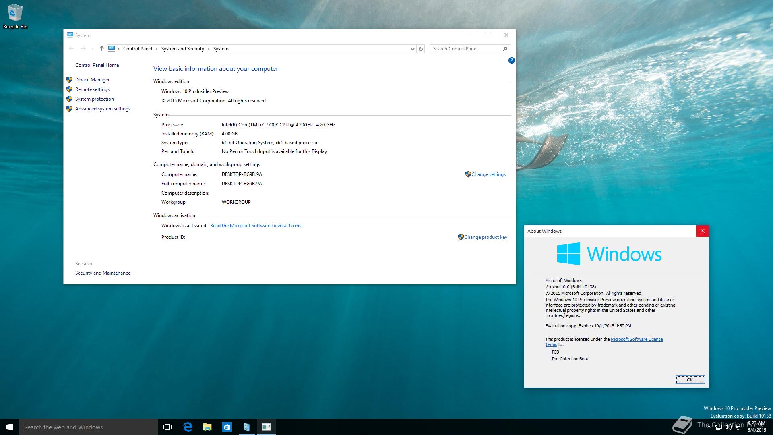Open the volume tray icon
The height and width of the screenshot is (435, 773).
coord(728,427)
